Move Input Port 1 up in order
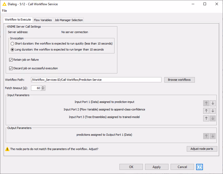Viewport: 223px width, 174px height. coord(206,103)
